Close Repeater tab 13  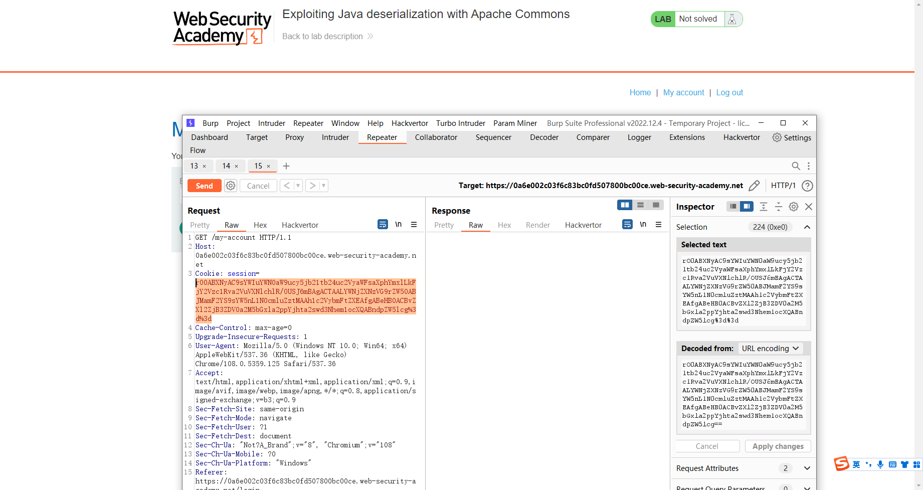coord(204,166)
